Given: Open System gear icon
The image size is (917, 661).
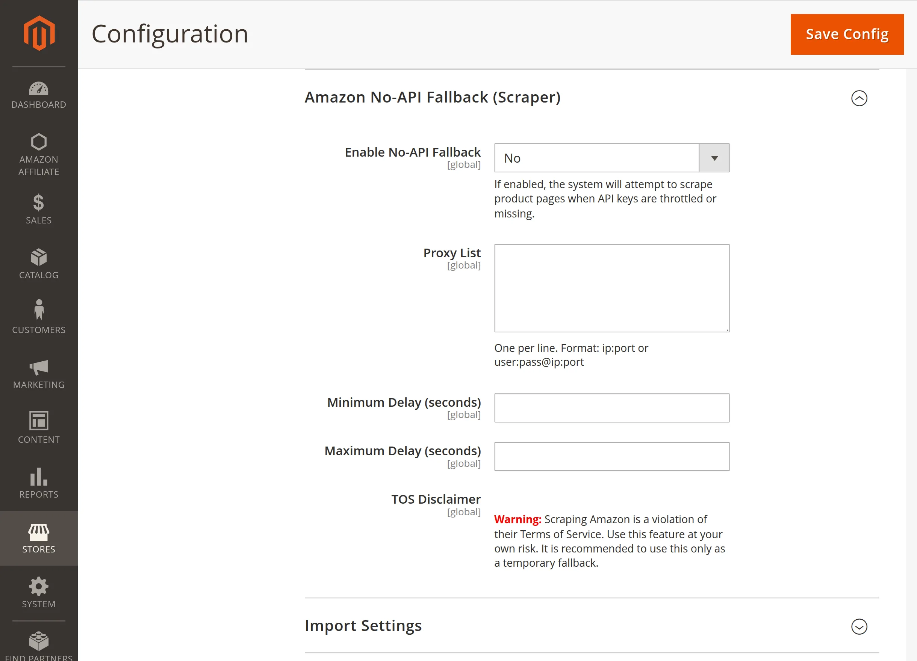Looking at the screenshot, I should tap(39, 586).
